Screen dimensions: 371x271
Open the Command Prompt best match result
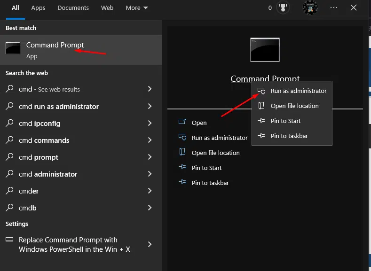coord(81,50)
